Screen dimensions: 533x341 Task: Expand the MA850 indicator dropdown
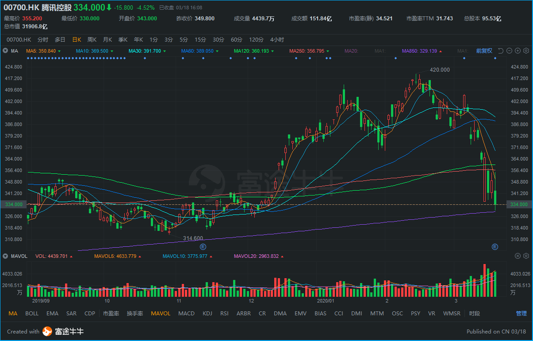point(441,51)
